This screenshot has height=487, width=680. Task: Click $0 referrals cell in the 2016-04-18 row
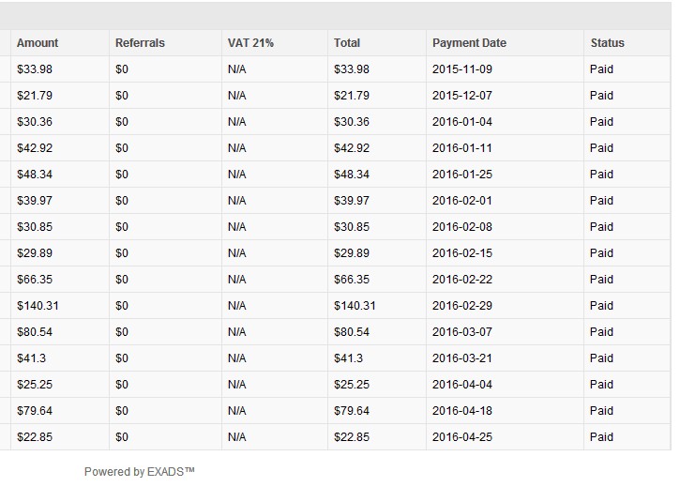pyautogui.click(x=122, y=411)
